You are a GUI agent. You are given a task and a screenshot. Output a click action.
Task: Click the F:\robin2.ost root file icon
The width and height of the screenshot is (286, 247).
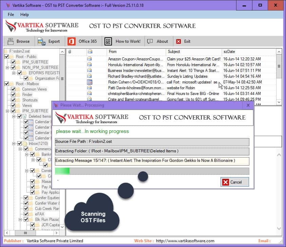[6, 51]
